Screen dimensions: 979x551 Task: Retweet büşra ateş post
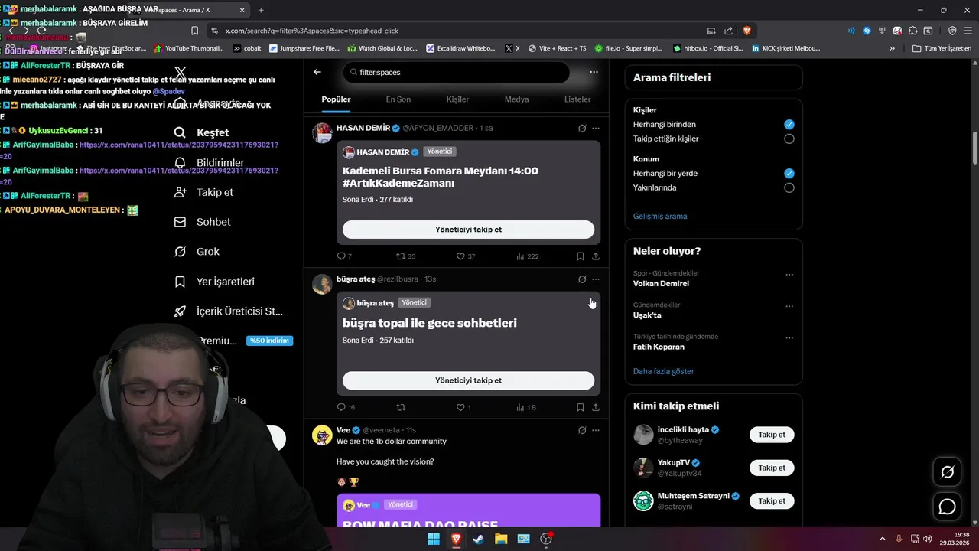coord(401,407)
